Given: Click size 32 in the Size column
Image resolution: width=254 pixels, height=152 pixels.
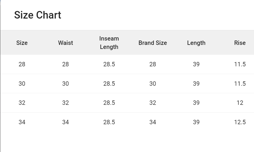Looking at the screenshot, I should (x=22, y=103).
